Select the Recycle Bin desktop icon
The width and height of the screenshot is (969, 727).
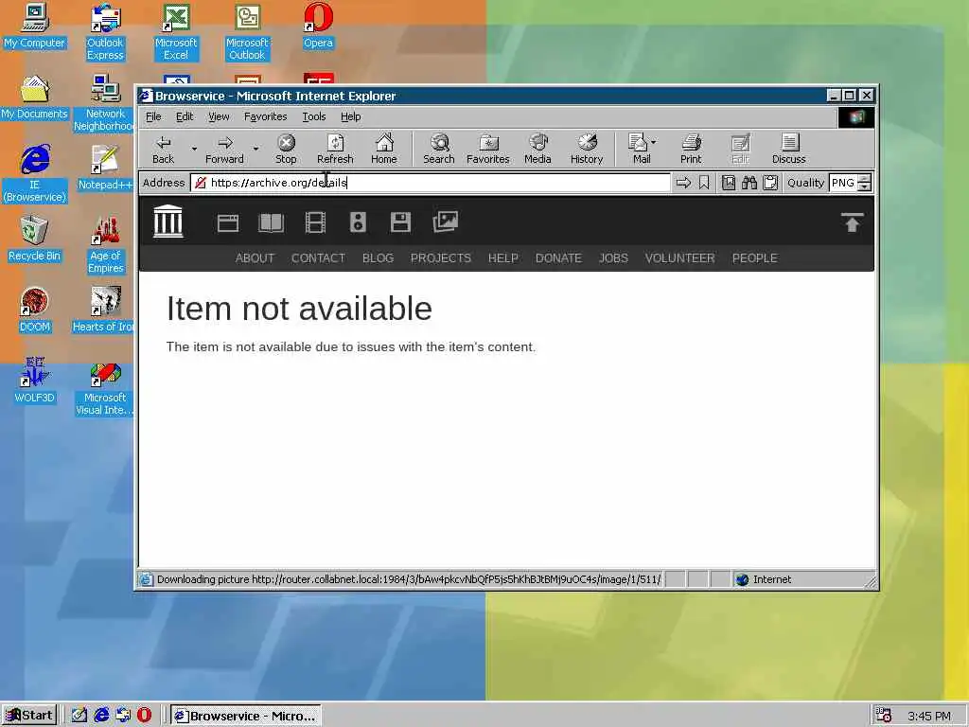[34, 239]
